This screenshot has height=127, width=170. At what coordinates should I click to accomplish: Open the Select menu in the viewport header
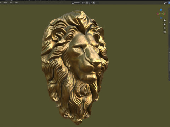[5, 3]
